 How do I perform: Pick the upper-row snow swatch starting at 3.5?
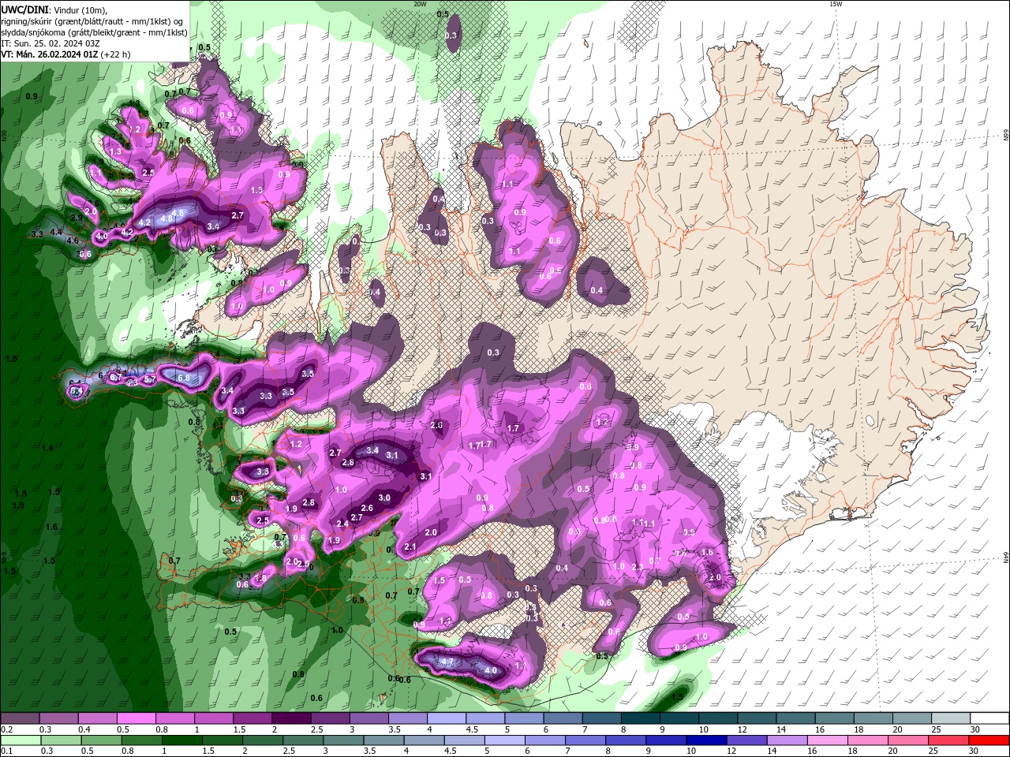[x=407, y=718]
